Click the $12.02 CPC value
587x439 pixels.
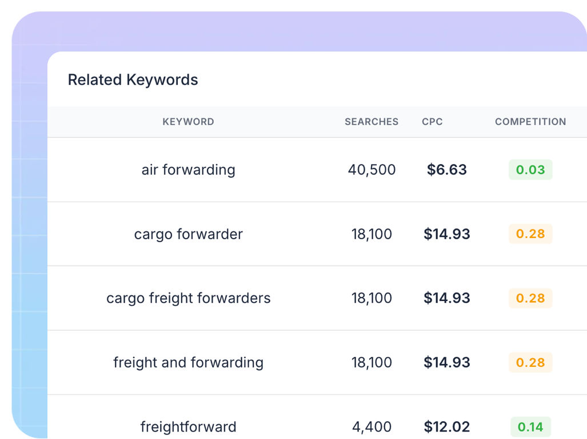tap(447, 426)
